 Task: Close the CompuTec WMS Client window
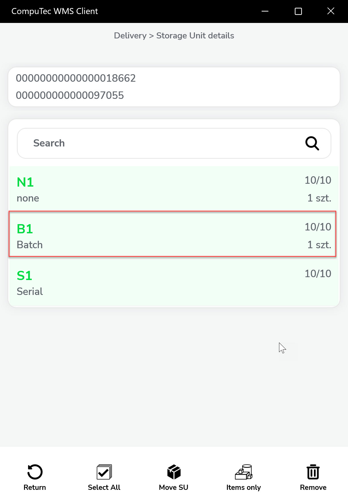(x=331, y=11)
